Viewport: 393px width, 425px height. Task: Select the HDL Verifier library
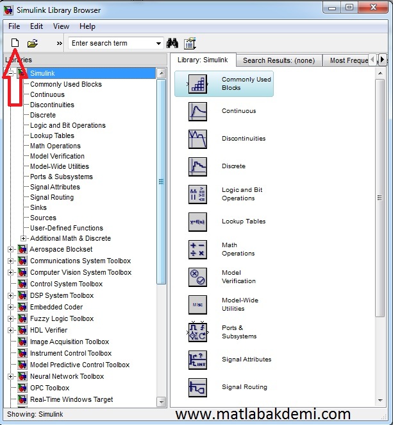point(49,330)
